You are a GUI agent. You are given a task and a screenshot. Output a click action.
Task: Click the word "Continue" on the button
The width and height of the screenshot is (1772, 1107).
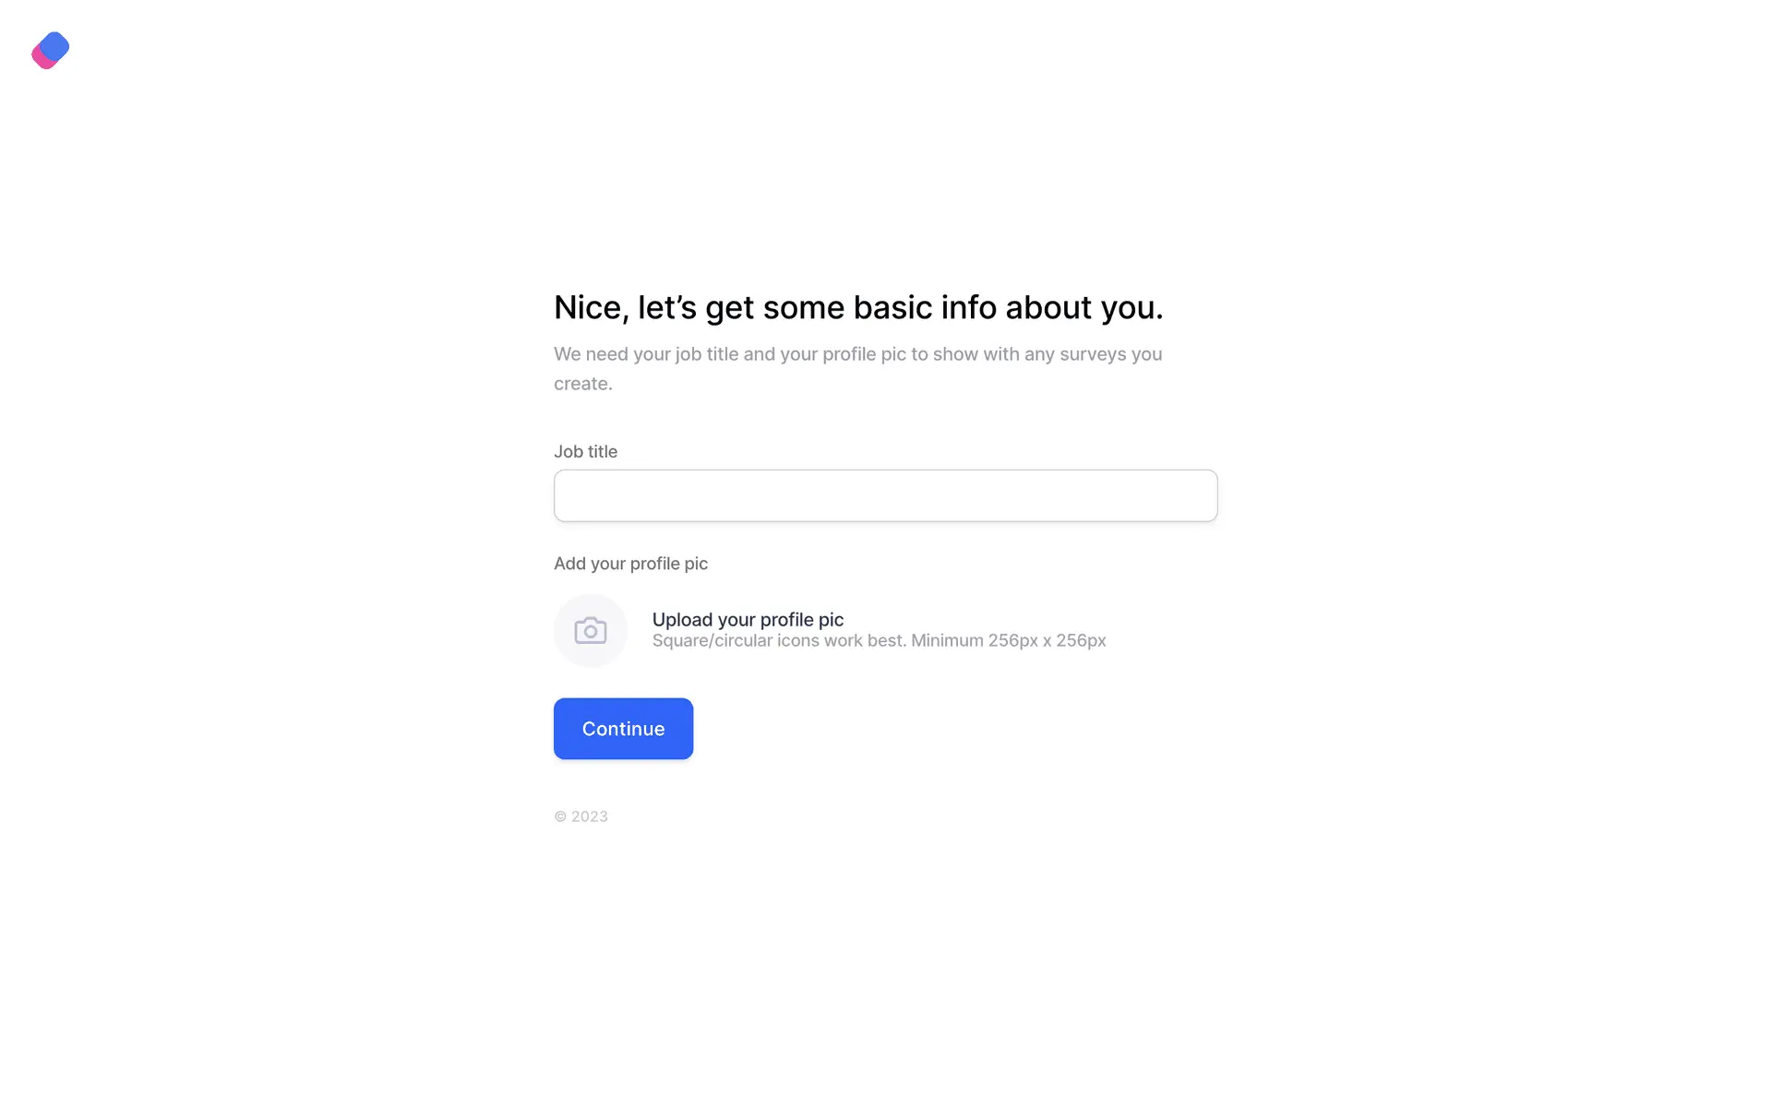pyautogui.click(x=623, y=729)
